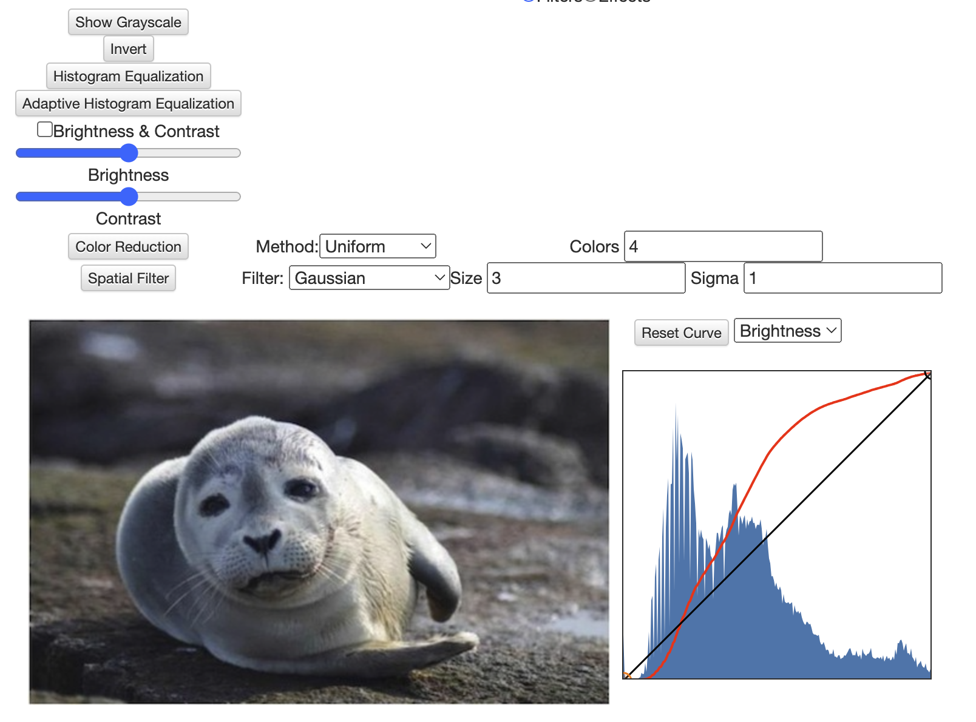Run Adaptive Histogram Equalization
The image size is (976, 722).
(128, 104)
